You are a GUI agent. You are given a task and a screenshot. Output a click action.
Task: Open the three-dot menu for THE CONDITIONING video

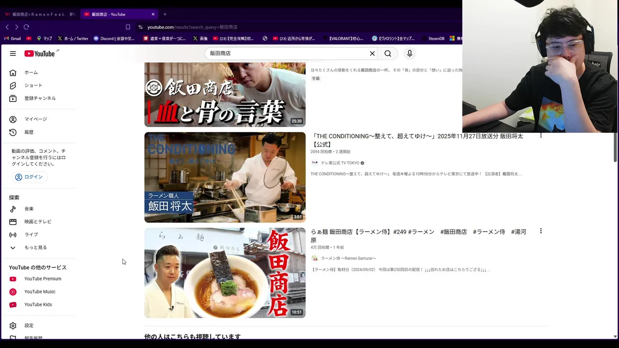[541, 136]
